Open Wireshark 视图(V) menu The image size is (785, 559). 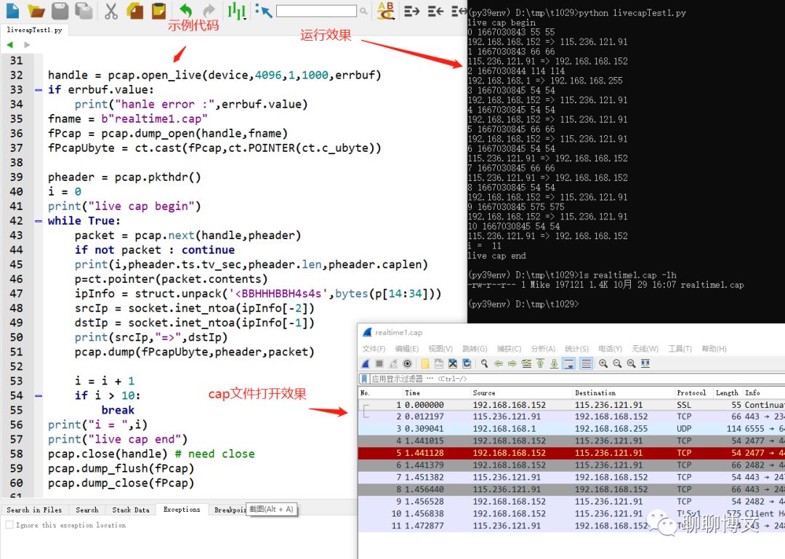point(440,349)
